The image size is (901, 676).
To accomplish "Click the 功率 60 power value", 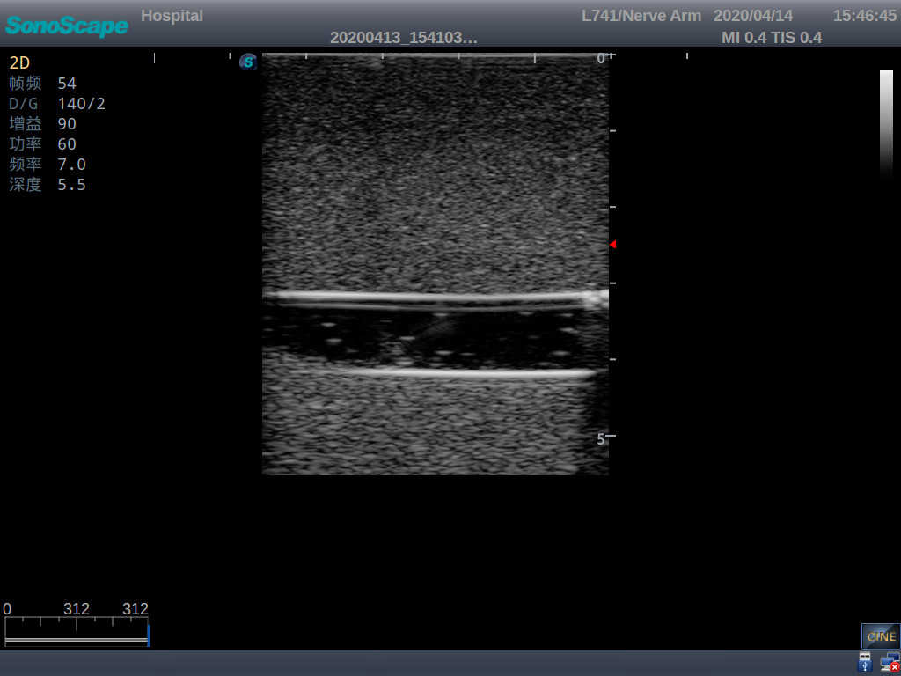I will click(x=44, y=143).
